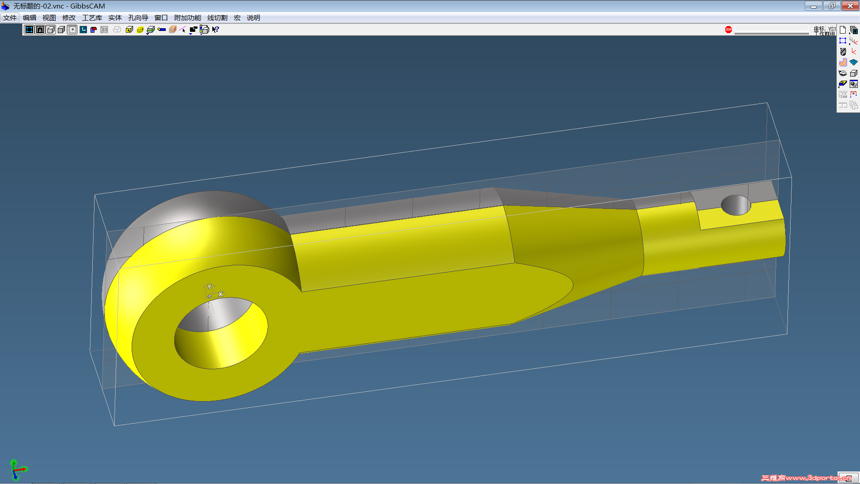Open the 说明 help menu
Image resolution: width=860 pixels, height=484 pixels.
(254, 18)
